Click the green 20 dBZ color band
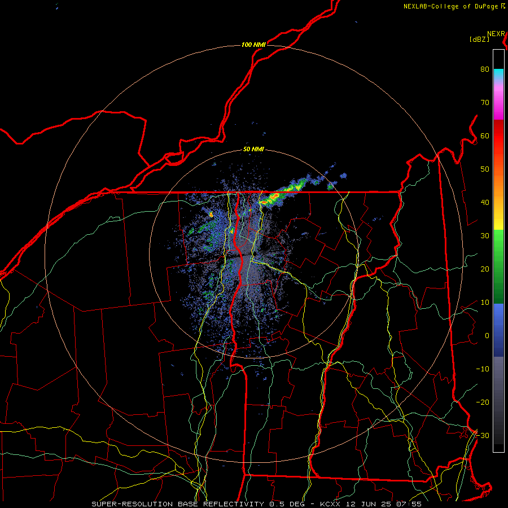 pos(498,269)
